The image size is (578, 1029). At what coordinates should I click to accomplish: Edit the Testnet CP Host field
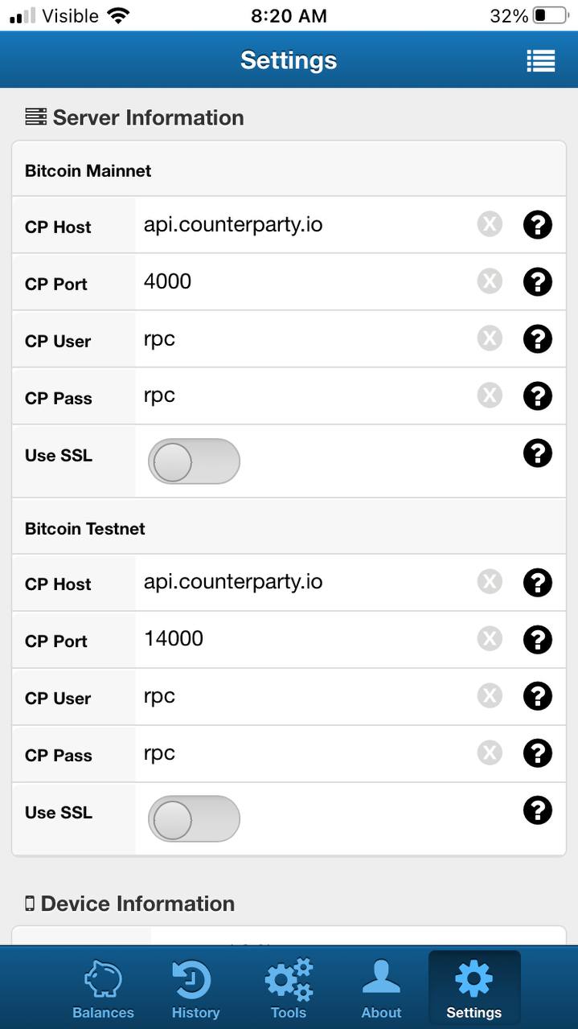tap(305, 583)
